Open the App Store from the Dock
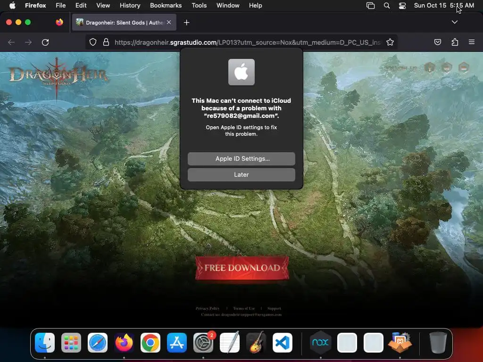Image resolution: width=483 pixels, height=362 pixels. pyautogui.click(x=177, y=342)
